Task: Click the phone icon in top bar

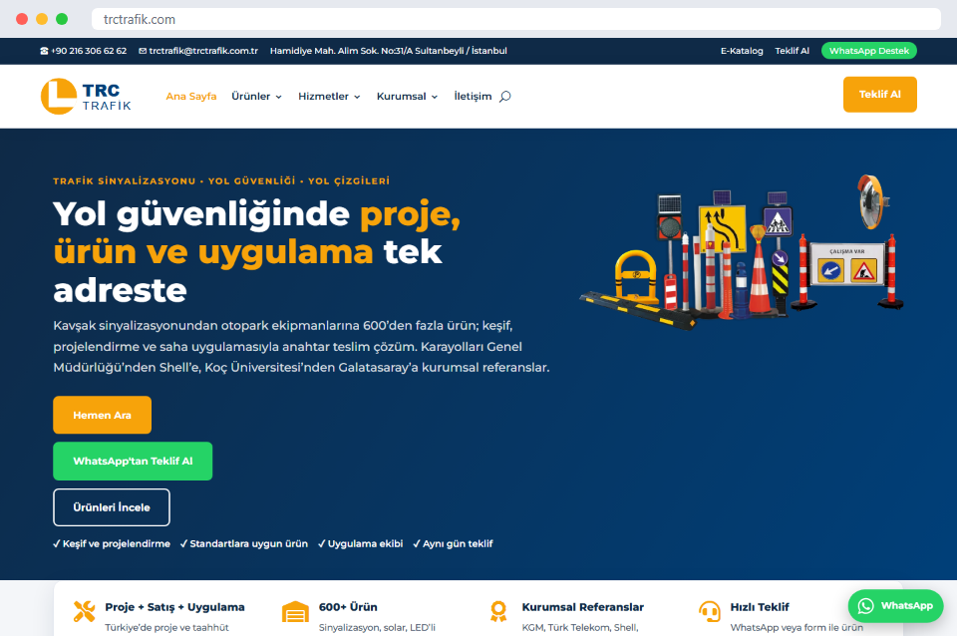Action: [x=44, y=51]
